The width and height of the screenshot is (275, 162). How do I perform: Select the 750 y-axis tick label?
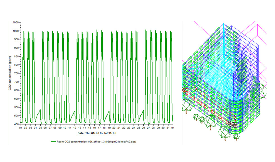point(15,73)
